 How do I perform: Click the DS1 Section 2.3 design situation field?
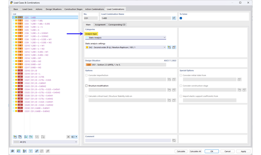[126, 65]
